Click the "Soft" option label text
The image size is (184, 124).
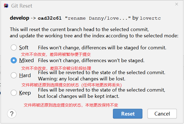pyautogui.click(x=24, y=48)
